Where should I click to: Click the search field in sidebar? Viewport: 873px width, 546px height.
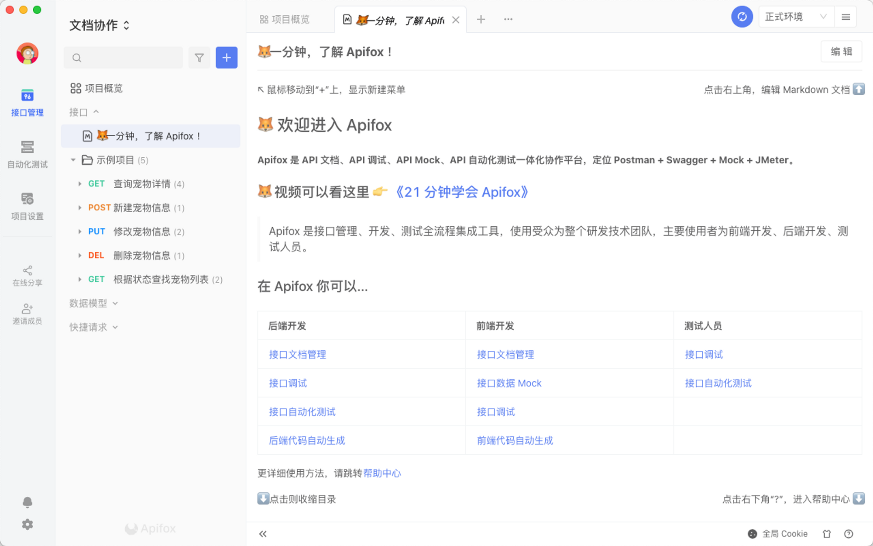pyautogui.click(x=124, y=58)
